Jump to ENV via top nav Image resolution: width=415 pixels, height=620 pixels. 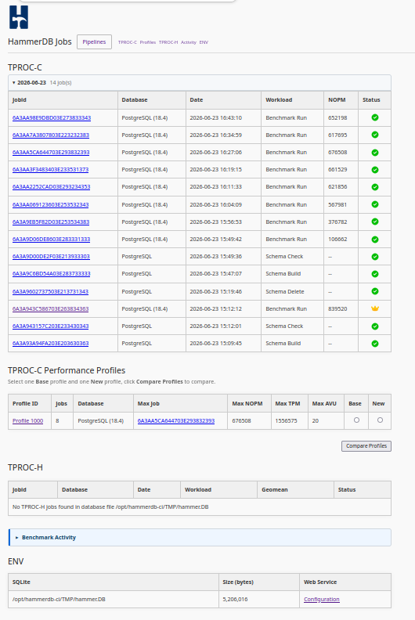(204, 42)
